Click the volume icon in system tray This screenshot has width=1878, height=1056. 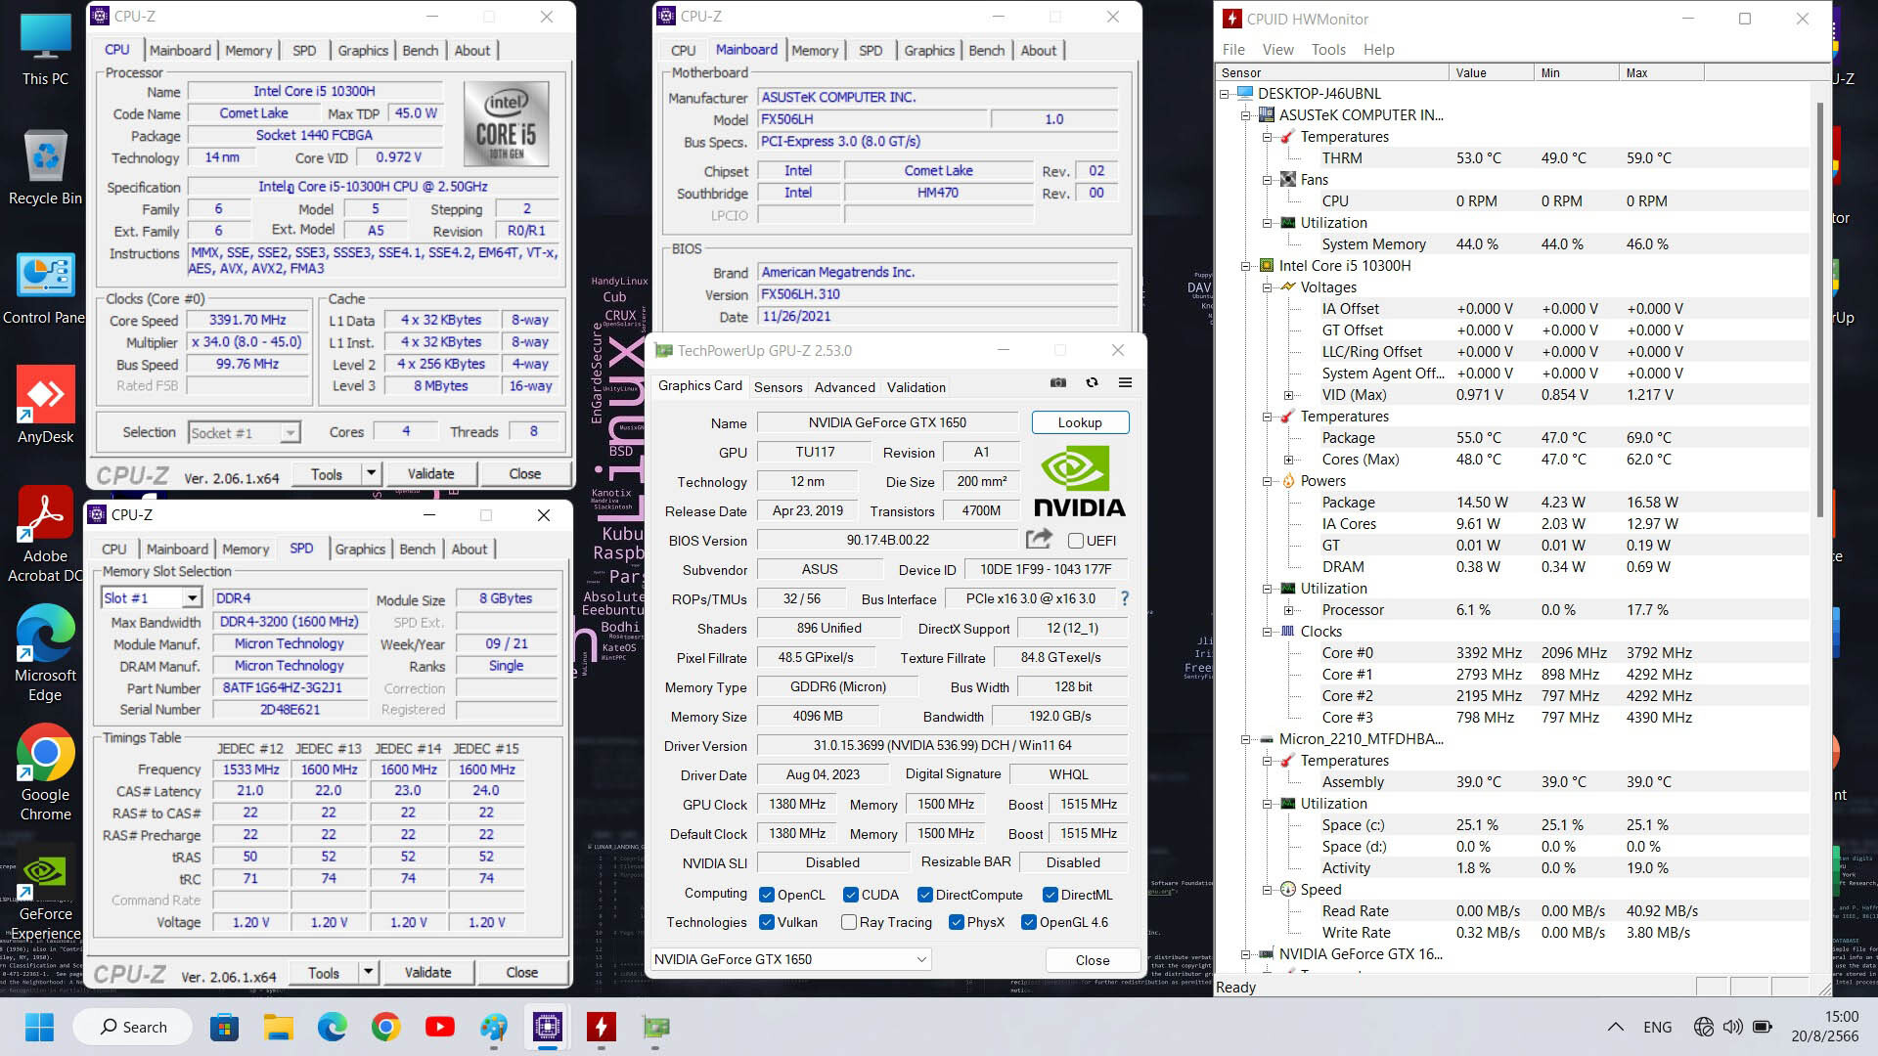click(x=1732, y=1027)
